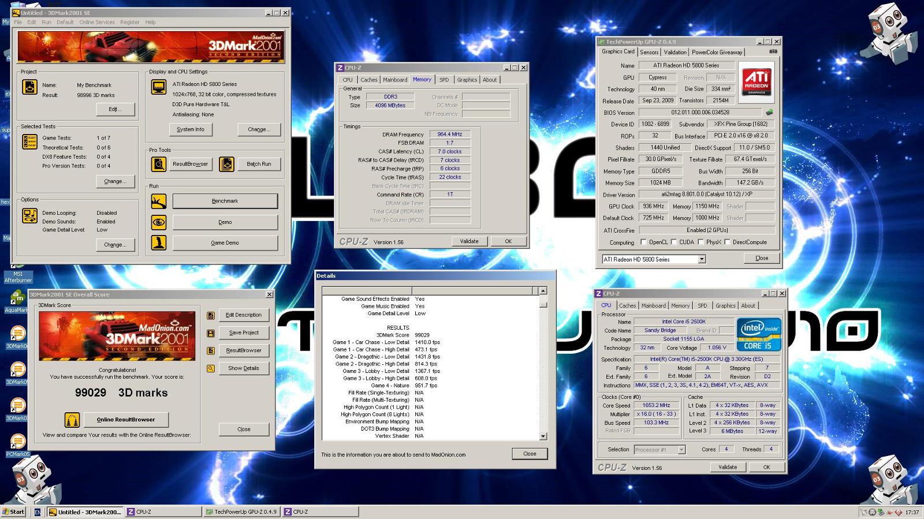Enable the OpenCL checkbox in GPU-Z
The width and height of the screenshot is (924, 519).
point(643,242)
